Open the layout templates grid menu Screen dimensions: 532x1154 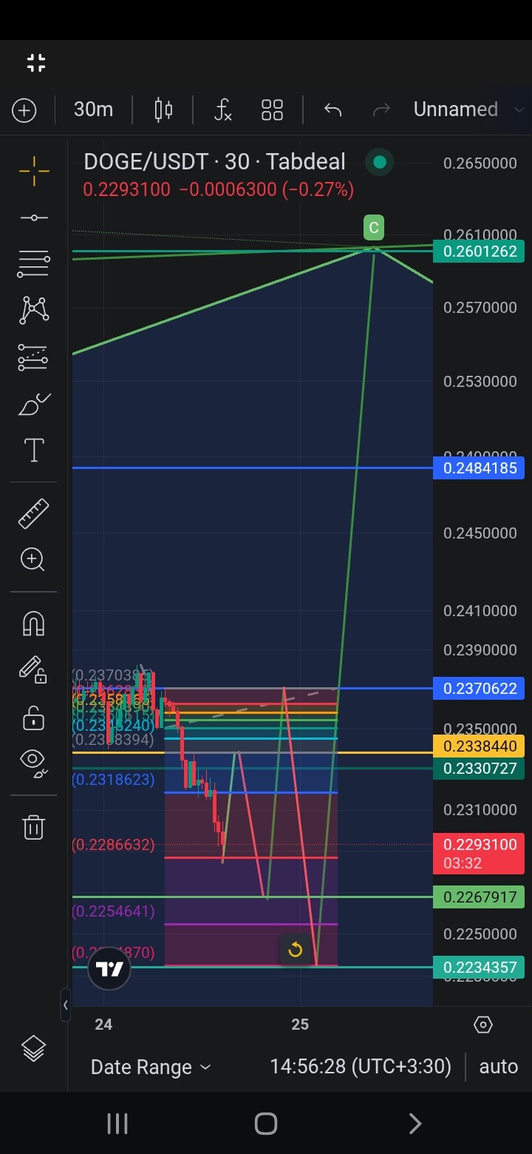(272, 110)
